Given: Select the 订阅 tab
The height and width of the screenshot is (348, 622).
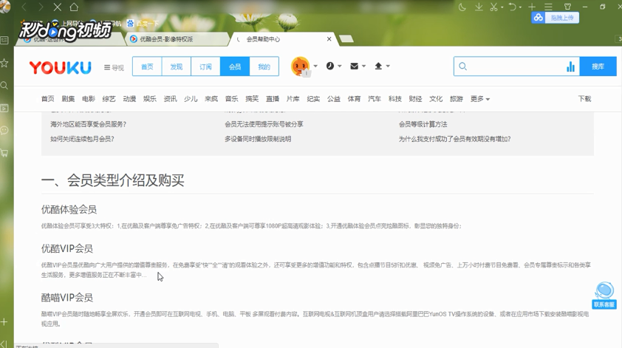Looking at the screenshot, I should click(205, 66).
